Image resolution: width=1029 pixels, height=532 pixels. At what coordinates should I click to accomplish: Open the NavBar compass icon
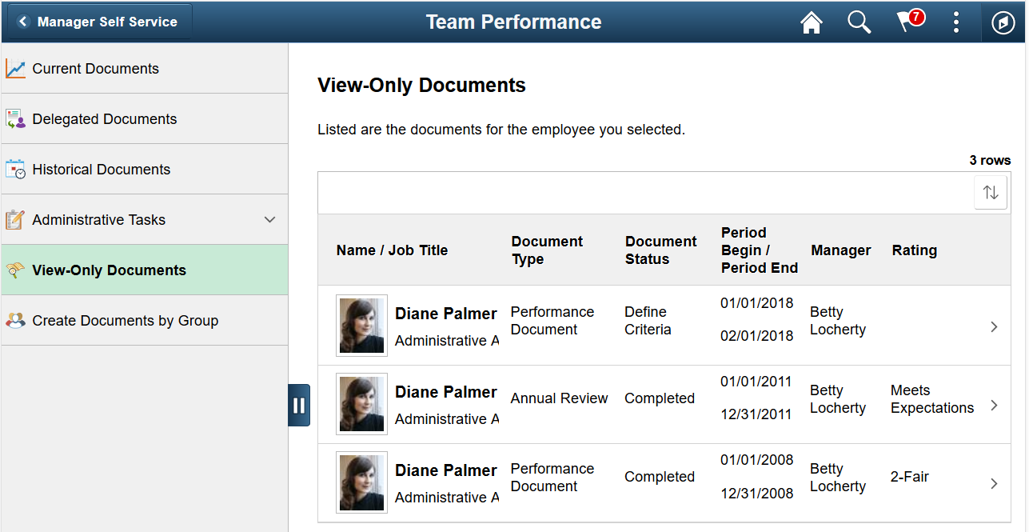click(1003, 22)
